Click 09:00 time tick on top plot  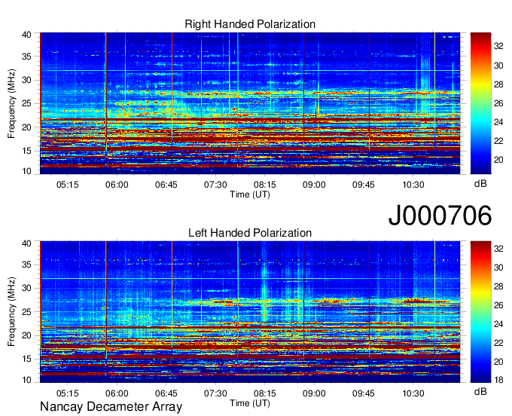click(314, 185)
